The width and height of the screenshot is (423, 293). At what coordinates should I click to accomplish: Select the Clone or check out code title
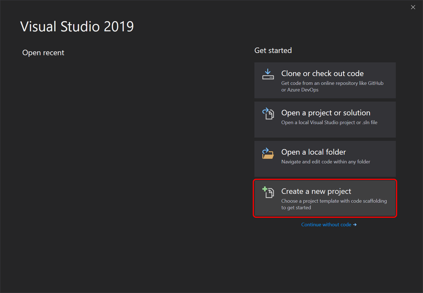pyautogui.click(x=322, y=73)
